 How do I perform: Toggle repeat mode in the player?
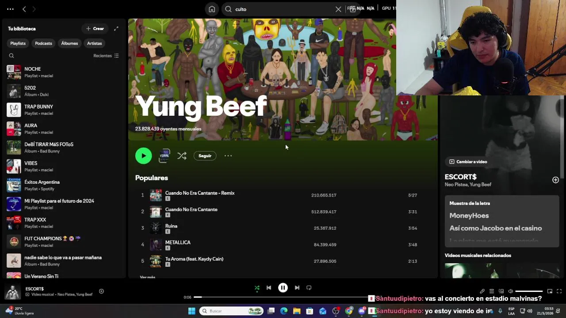click(309, 288)
